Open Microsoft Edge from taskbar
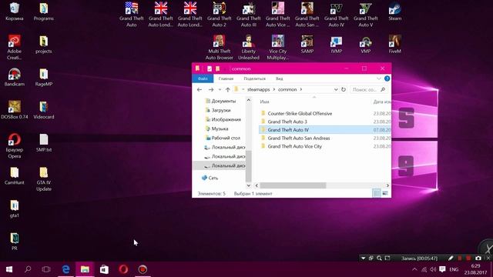Image resolution: width=493 pixels, height=277 pixels. [x=65, y=269]
